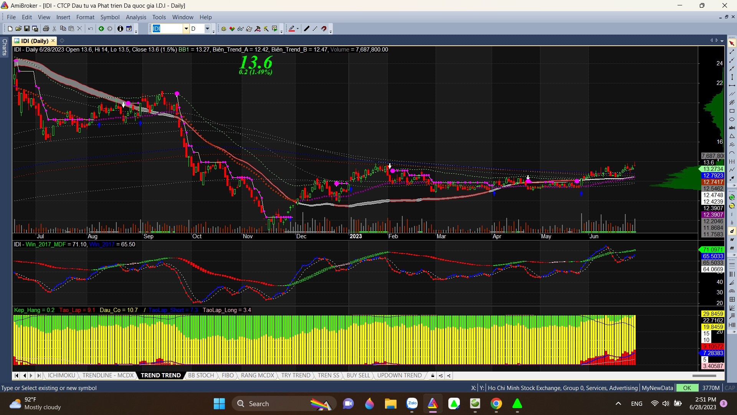
Task: Select the dotted line style
Action: (315, 28)
